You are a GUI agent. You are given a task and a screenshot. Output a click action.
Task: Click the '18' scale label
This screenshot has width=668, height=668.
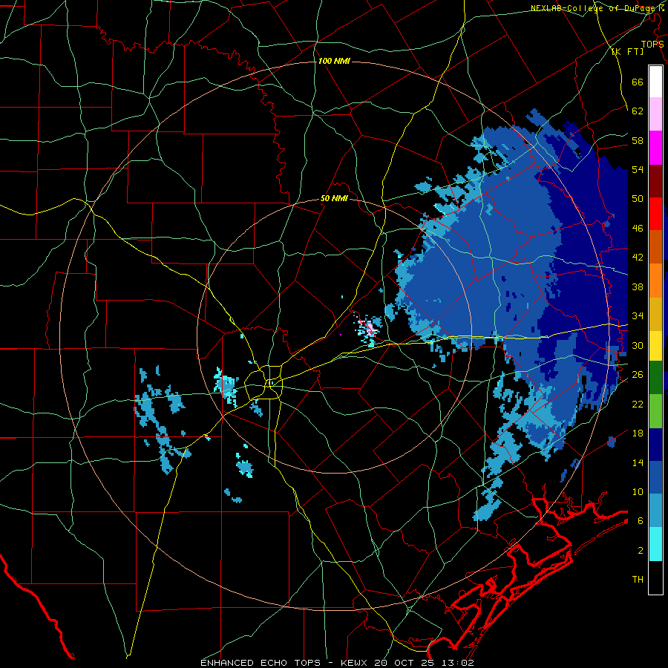638,433
